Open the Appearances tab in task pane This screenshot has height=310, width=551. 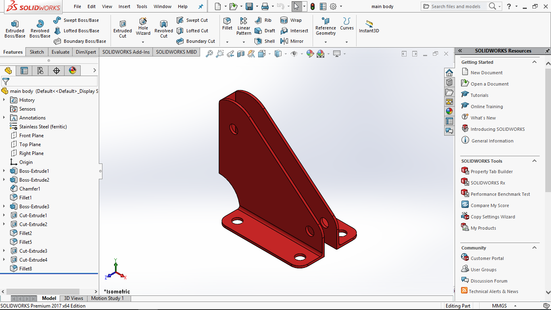449,111
